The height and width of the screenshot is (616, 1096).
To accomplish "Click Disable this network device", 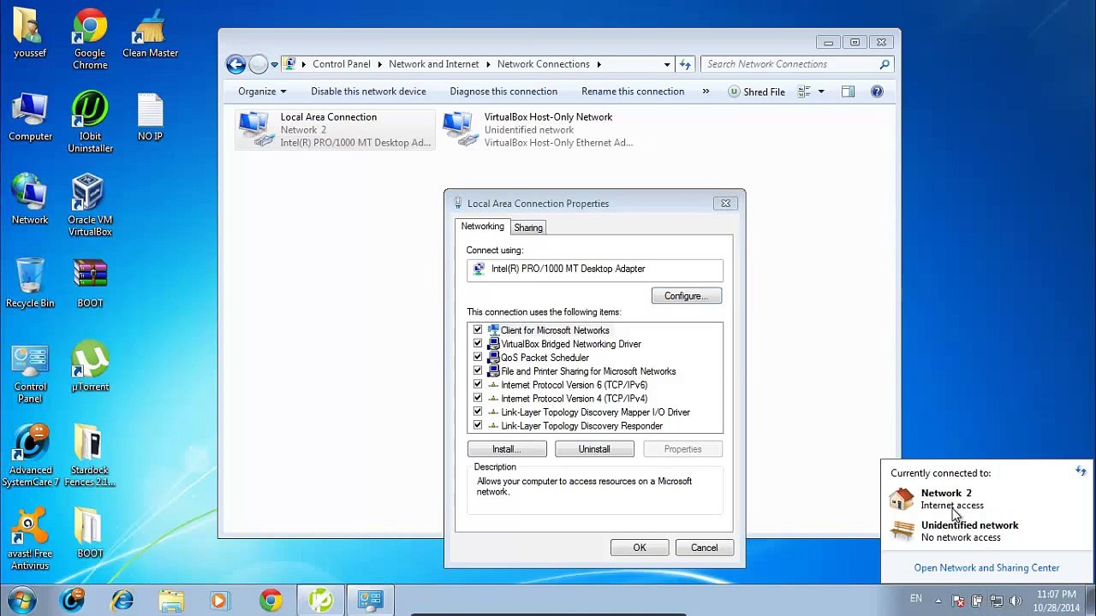I will [368, 92].
